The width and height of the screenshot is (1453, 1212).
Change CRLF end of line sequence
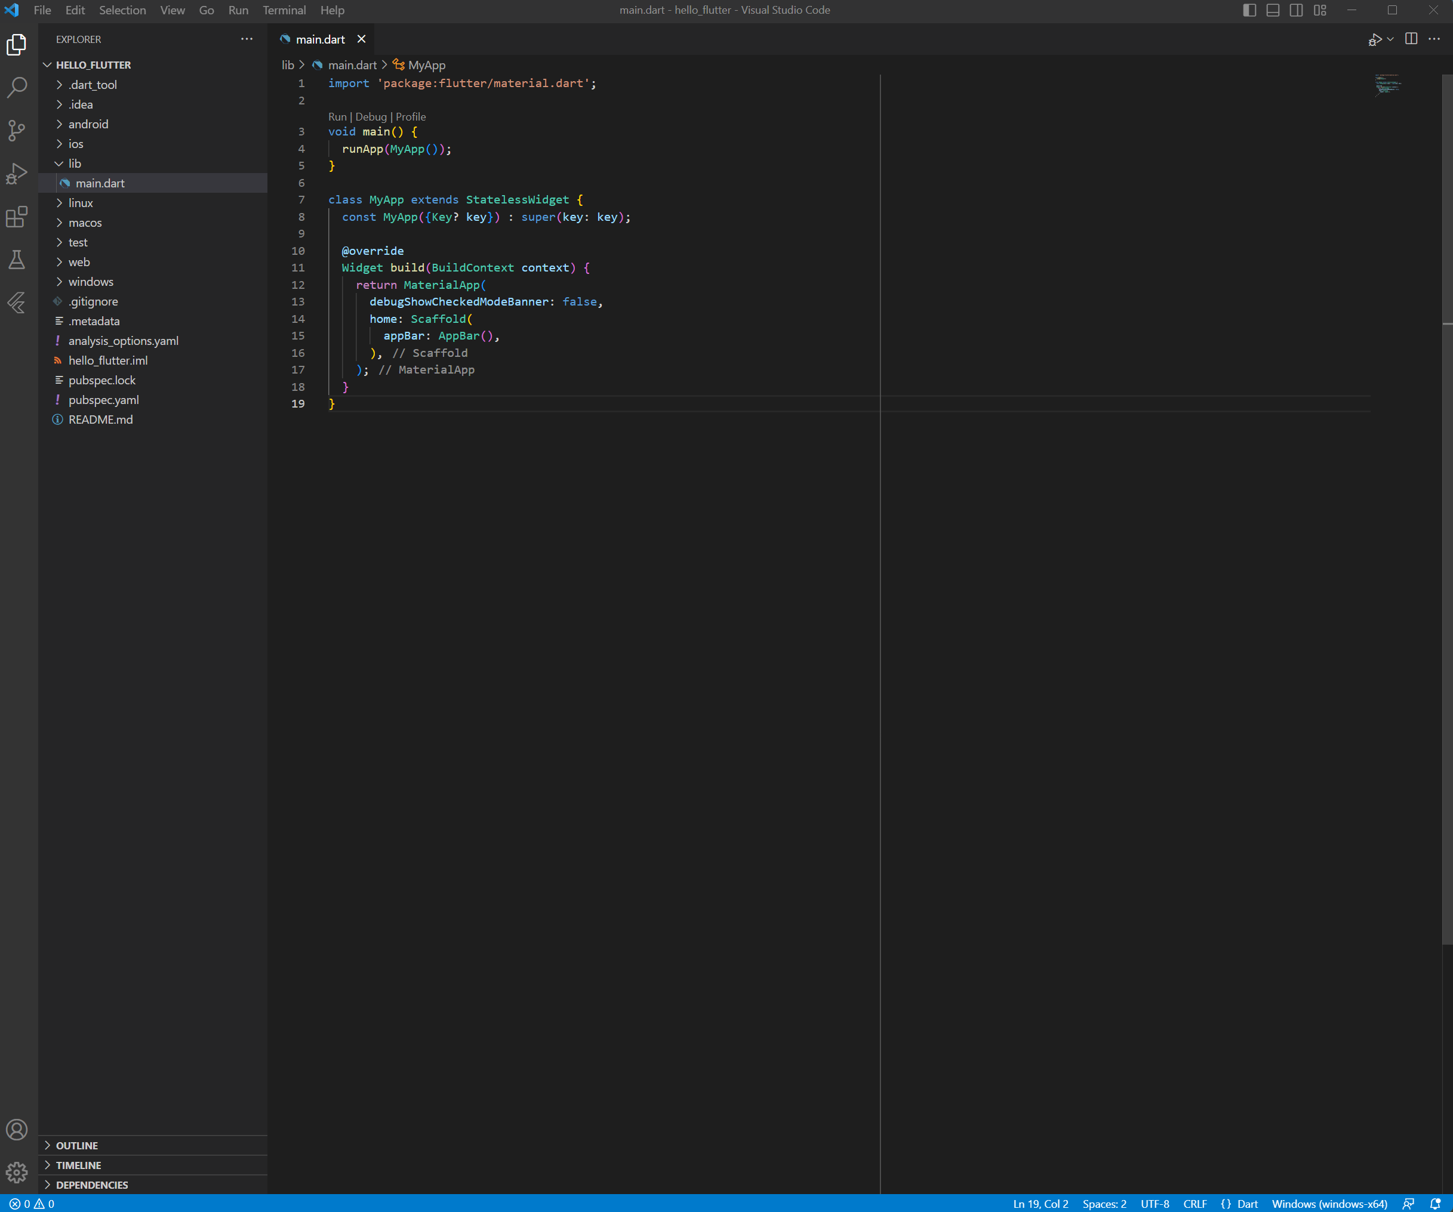(x=1195, y=1204)
